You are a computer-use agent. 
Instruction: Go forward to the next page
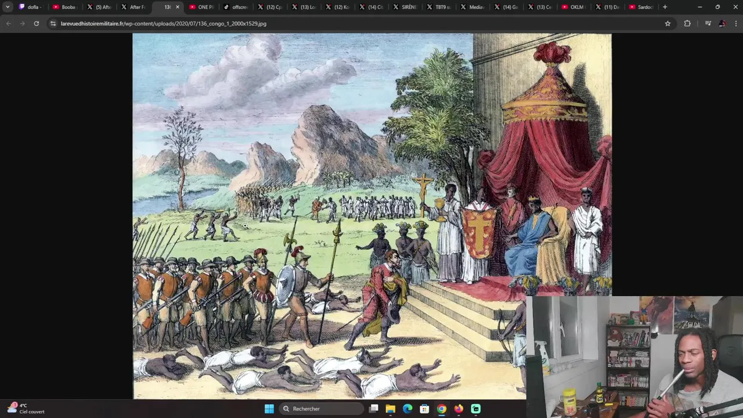(22, 23)
